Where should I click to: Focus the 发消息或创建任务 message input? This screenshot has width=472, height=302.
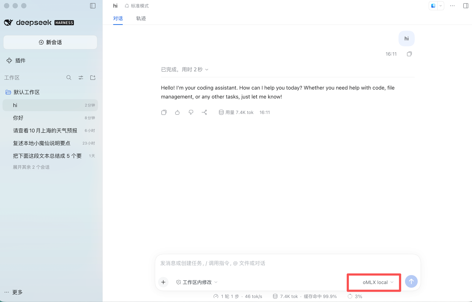click(x=288, y=263)
